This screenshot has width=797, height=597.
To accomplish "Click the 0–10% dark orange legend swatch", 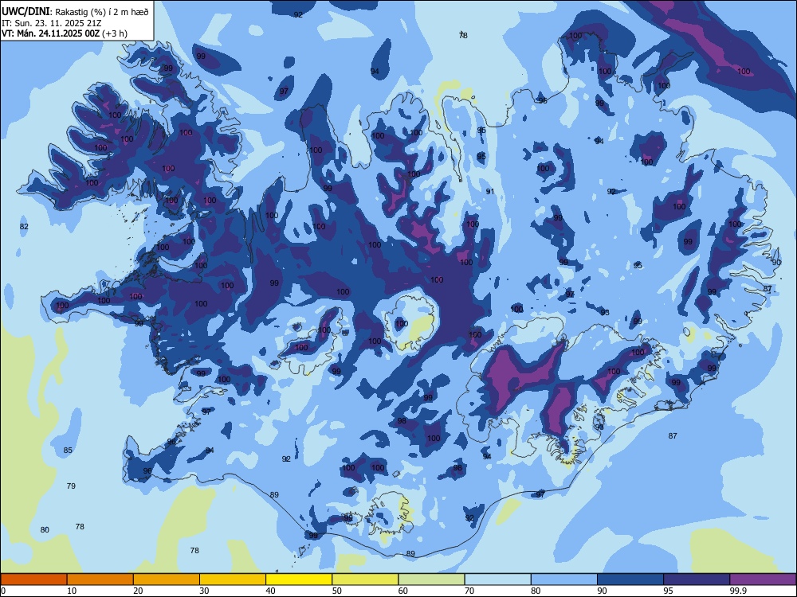I will coord(33,579).
